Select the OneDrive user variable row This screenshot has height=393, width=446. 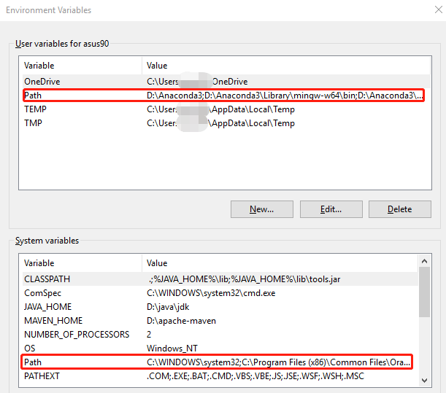(226, 82)
